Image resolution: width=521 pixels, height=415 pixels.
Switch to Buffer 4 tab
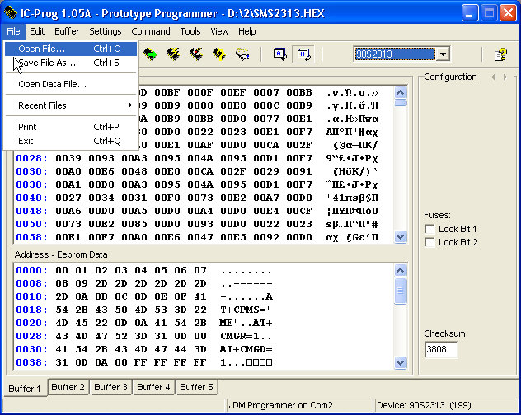tap(153, 387)
